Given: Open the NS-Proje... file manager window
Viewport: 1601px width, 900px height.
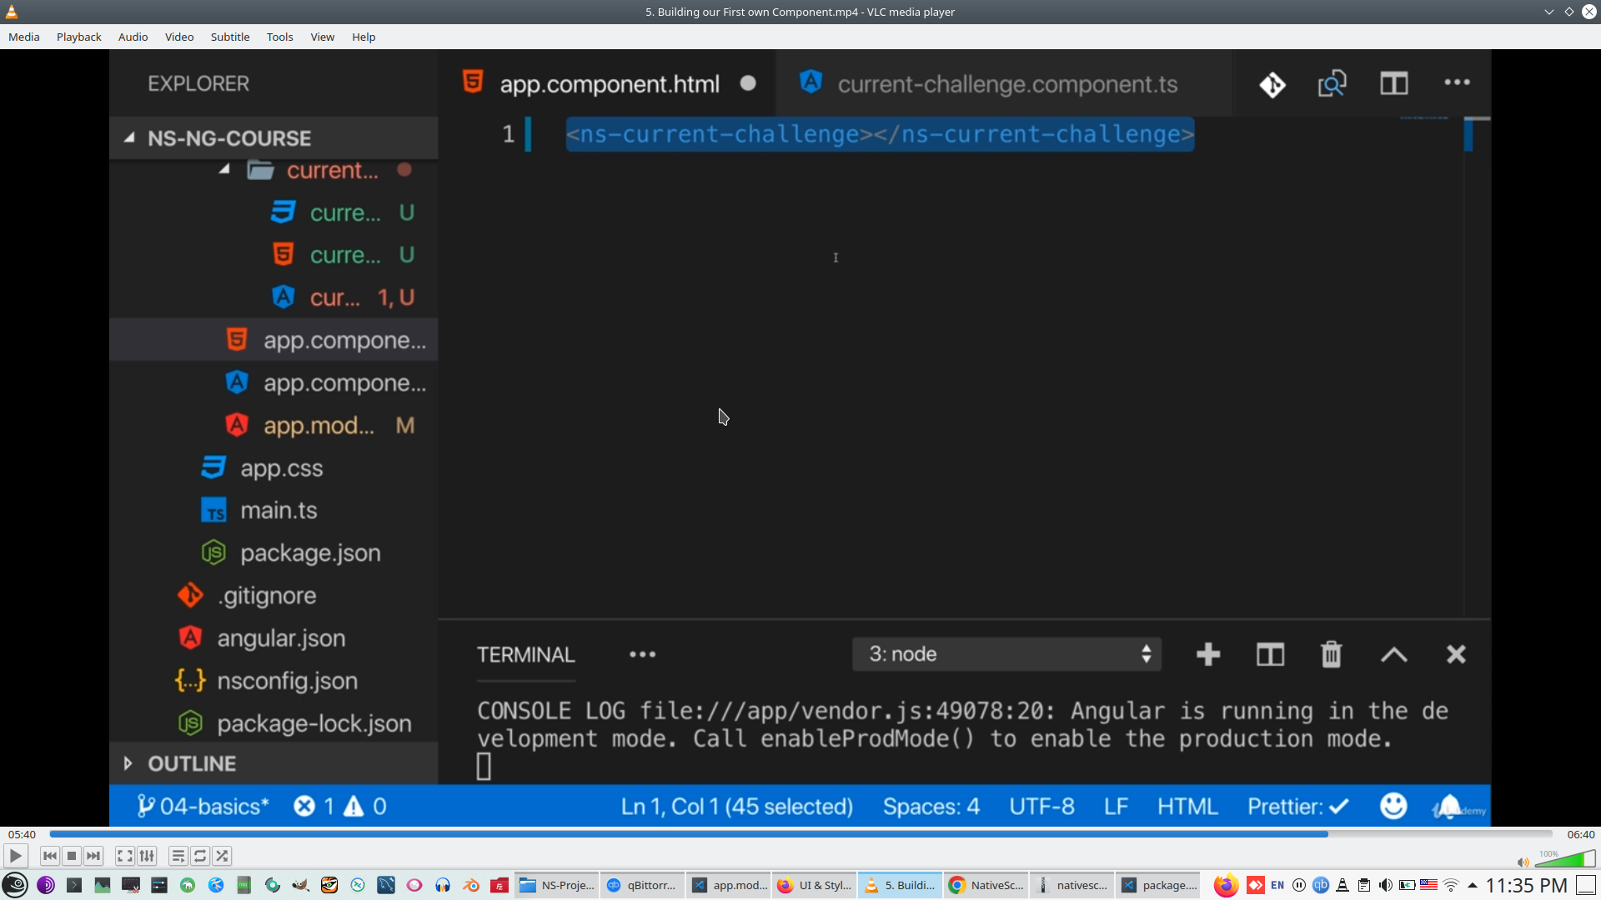Looking at the screenshot, I should (557, 885).
